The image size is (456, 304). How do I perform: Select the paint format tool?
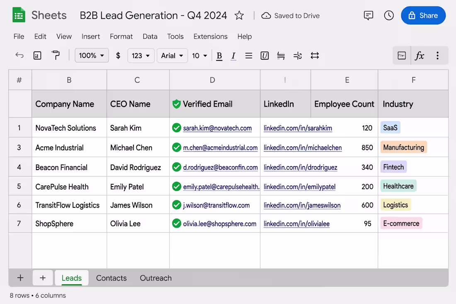click(x=55, y=55)
